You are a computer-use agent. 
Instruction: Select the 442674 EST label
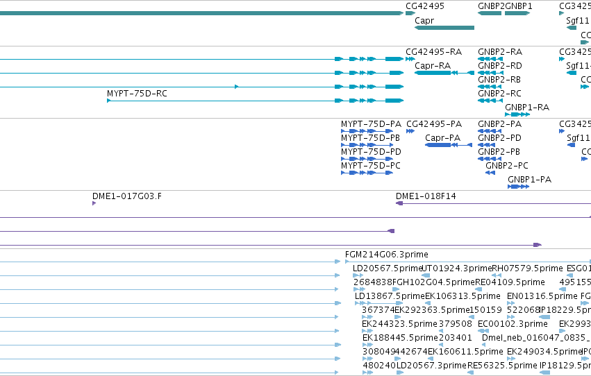click(411, 352)
